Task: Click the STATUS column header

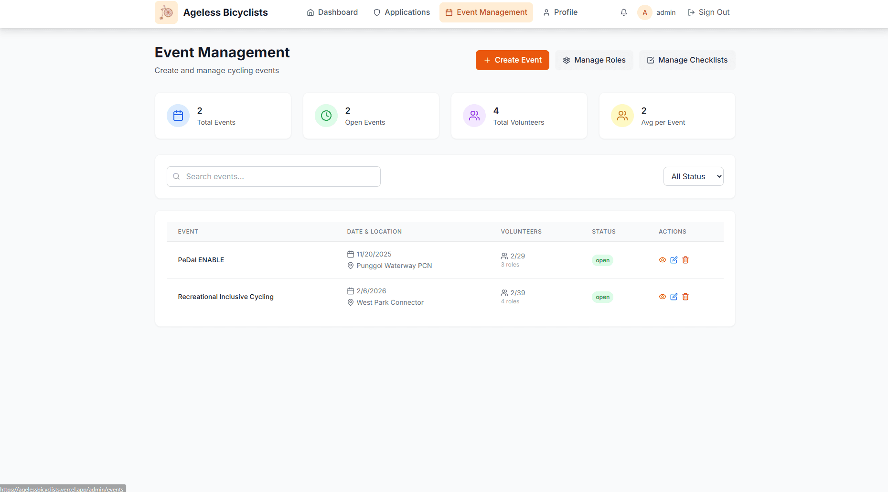Action: coord(604,232)
